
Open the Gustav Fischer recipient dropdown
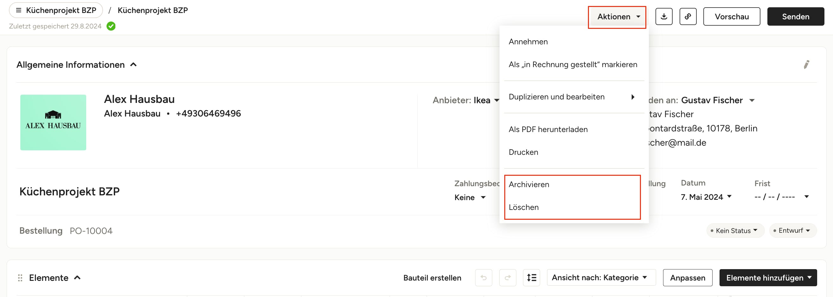coord(718,100)
